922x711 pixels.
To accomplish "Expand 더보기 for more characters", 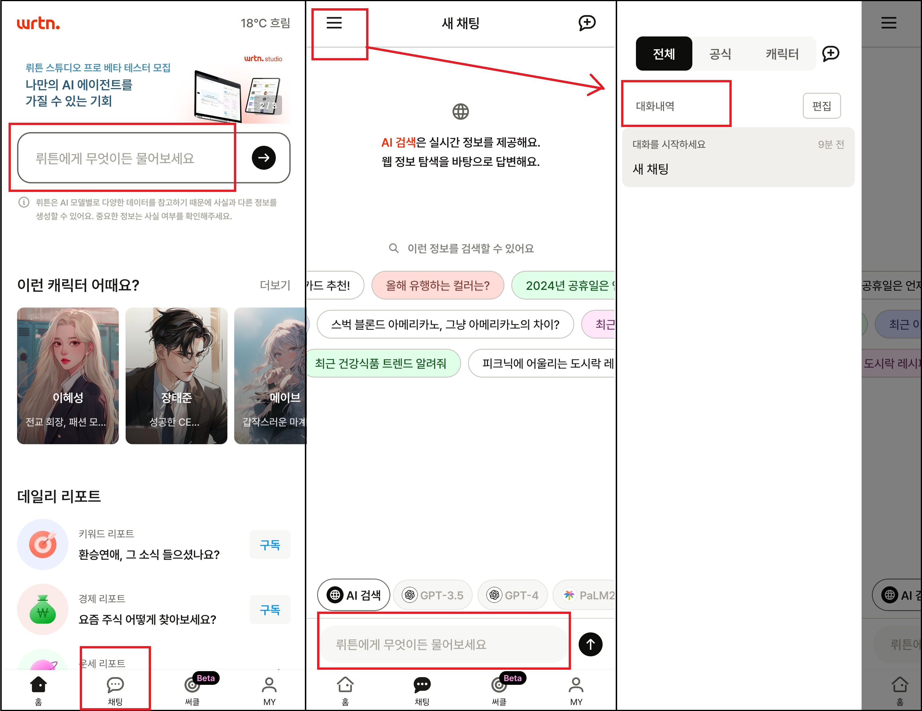I will [275, 285].
